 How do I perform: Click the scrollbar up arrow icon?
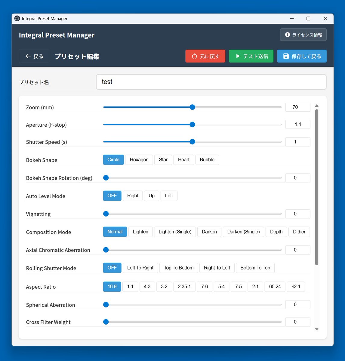pos(317,106)
